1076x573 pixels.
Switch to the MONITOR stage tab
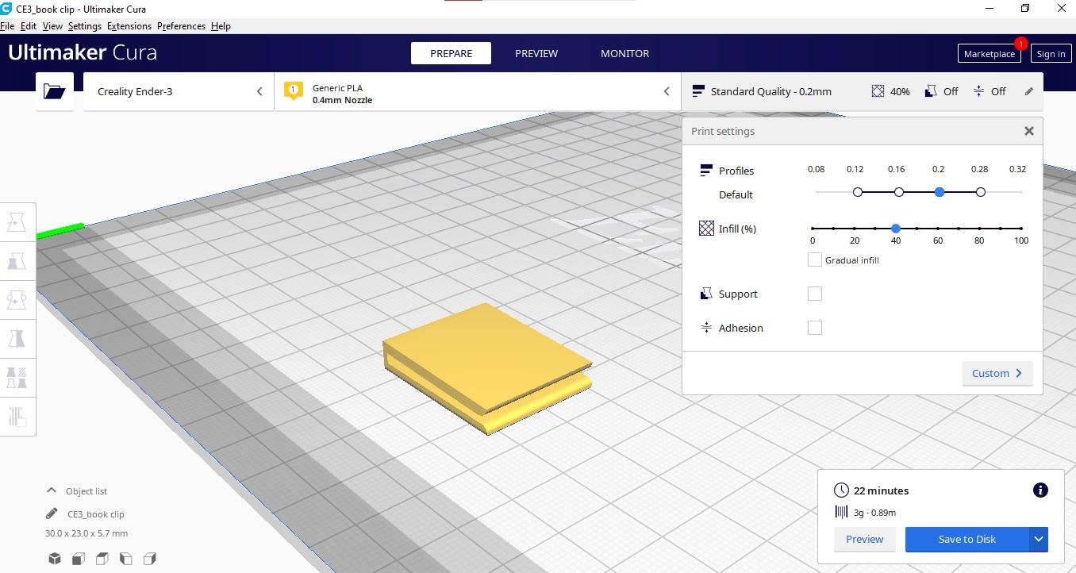click(x=624, y=53)
